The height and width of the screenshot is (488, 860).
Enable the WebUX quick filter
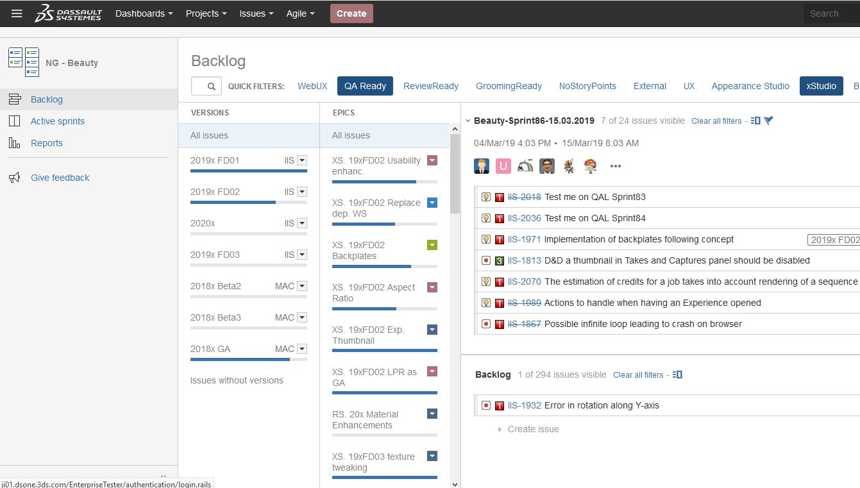tap(312, 85)
